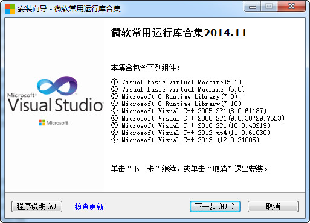Click the instruction text 单击“下一步”继续
The image size is (310, 223).
(144, 169)
